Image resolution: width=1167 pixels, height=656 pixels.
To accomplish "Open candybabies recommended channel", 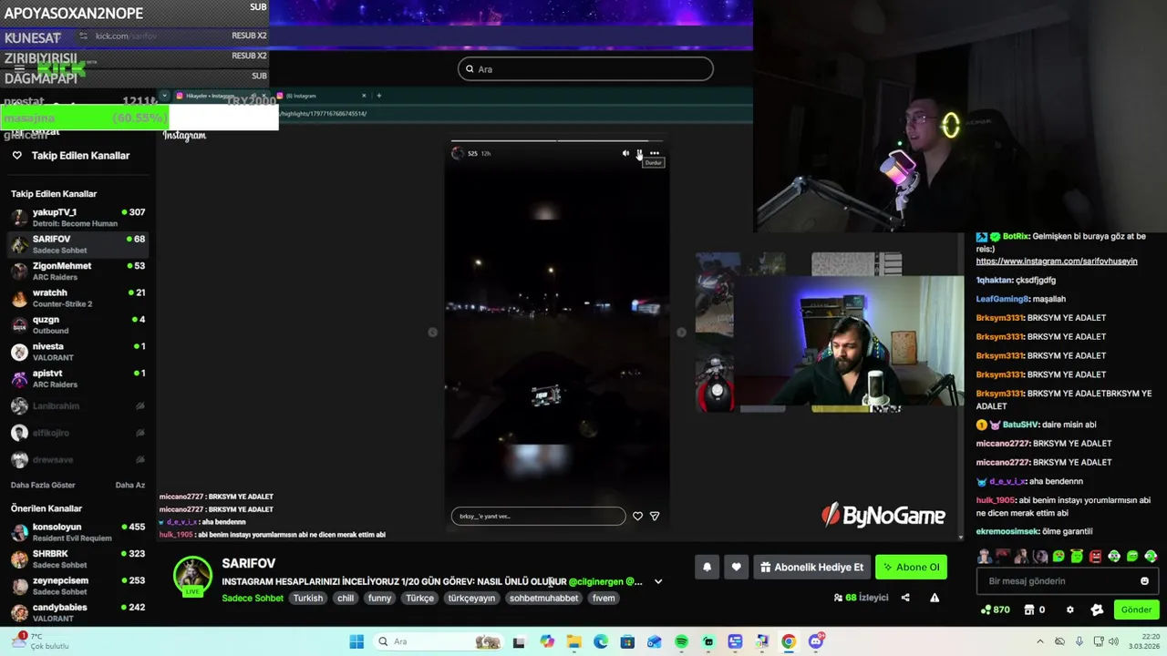I will (77, 612).
